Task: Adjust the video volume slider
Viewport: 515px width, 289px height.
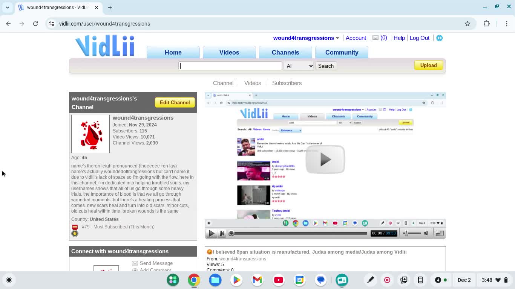Action: point(412,233)
